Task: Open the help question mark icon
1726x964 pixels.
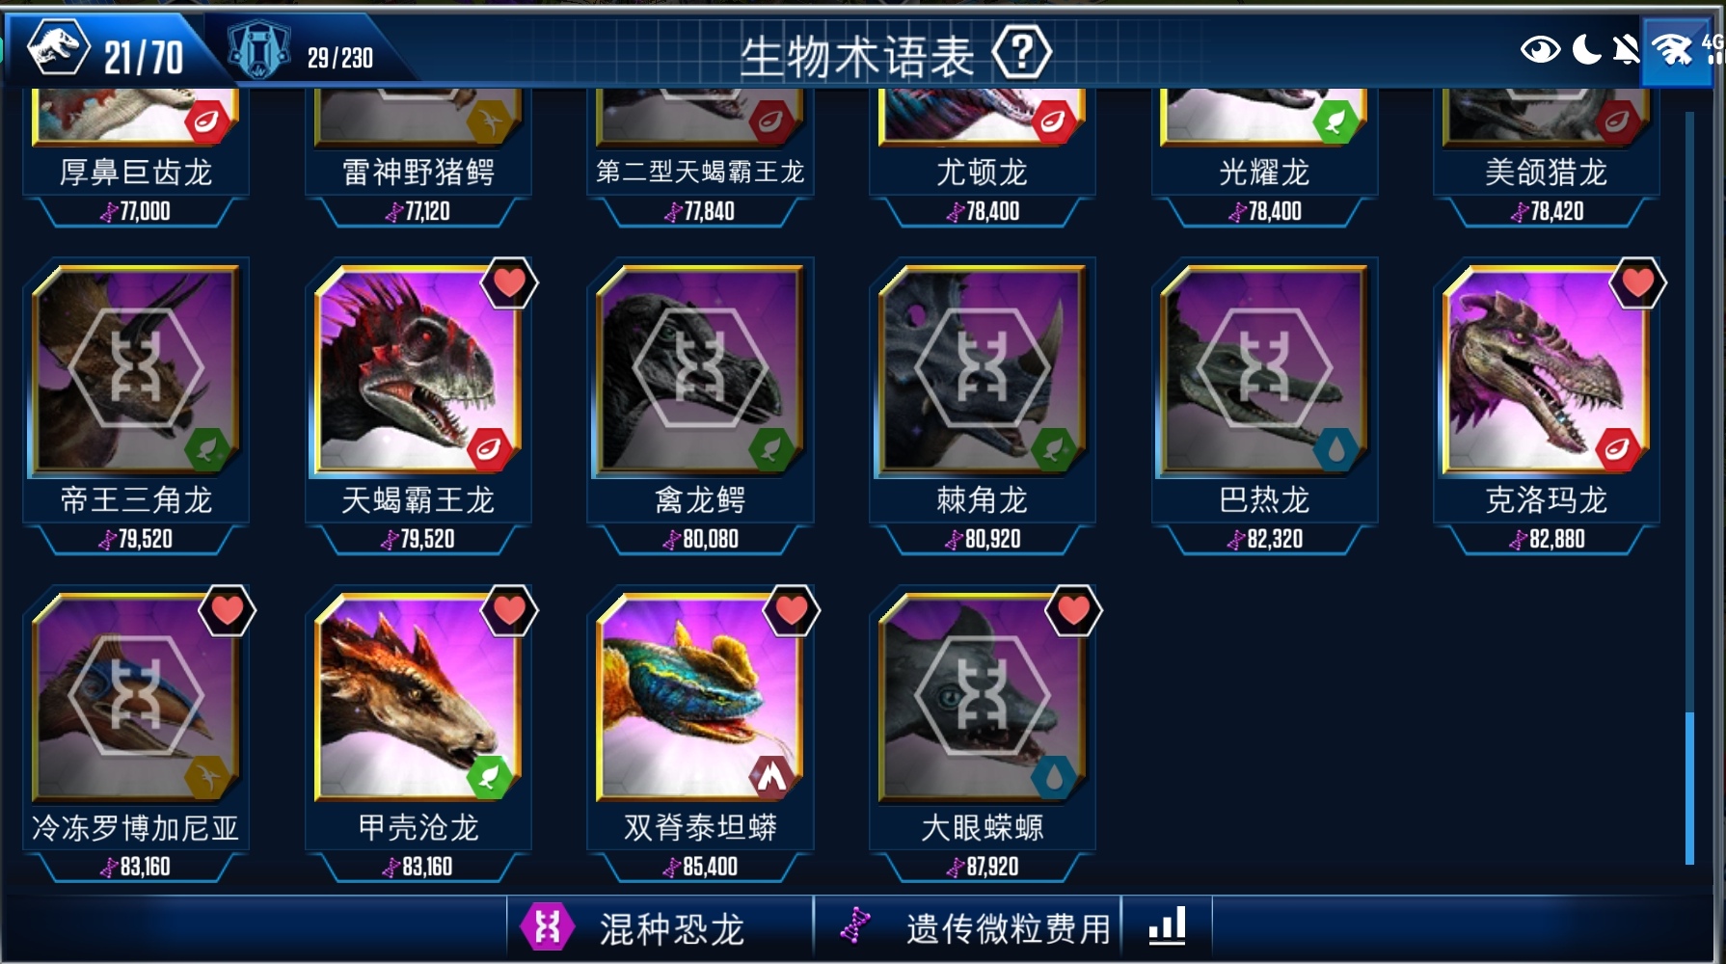Action: [1021, 53]
